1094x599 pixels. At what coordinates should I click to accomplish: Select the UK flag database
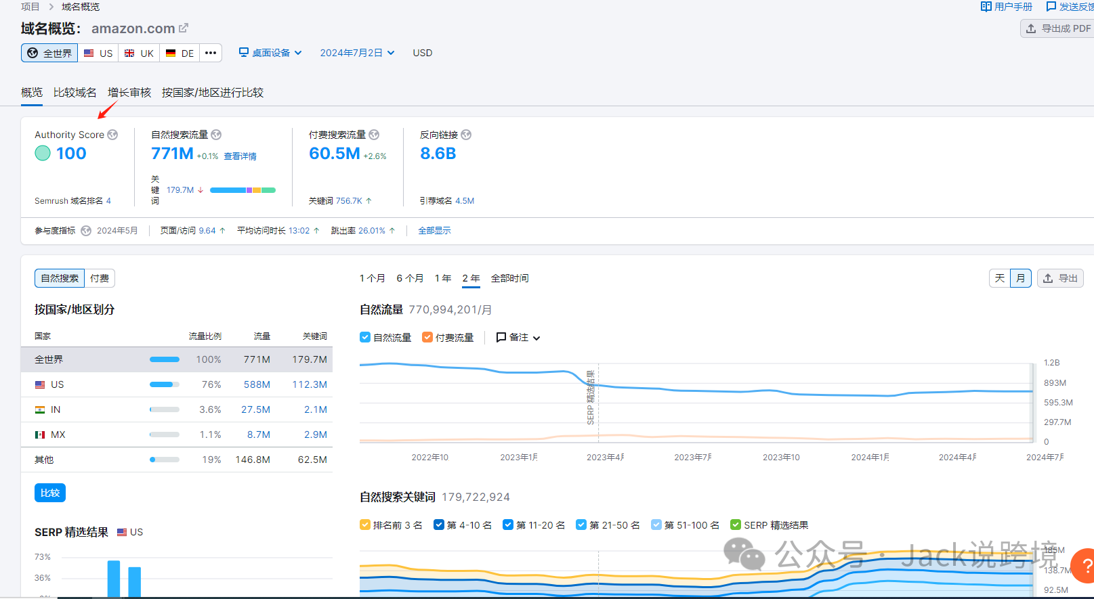point(139,53)
